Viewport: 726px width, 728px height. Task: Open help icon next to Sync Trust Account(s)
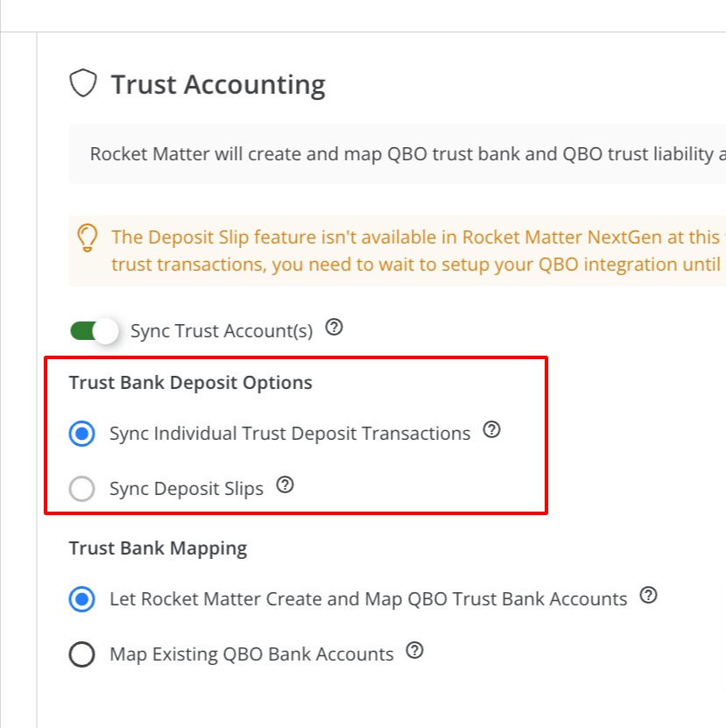click(x=334, y=328)
